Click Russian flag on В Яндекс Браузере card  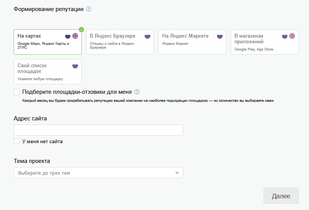(x=147, y=36)
